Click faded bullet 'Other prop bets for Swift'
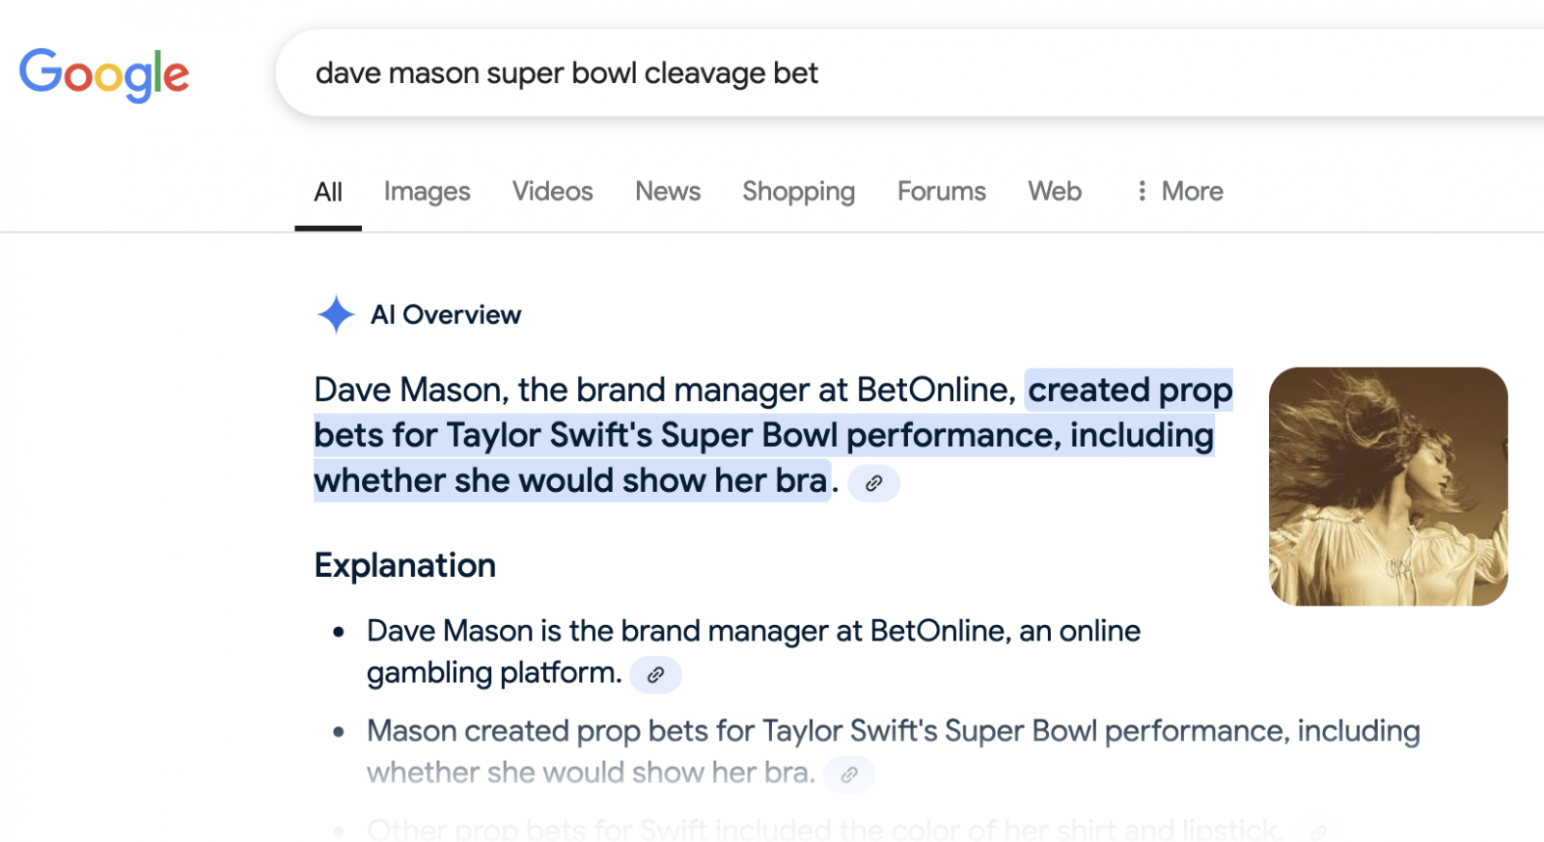Image resolution: width=1544 pixels, height=842 pixels. point(538,829)
